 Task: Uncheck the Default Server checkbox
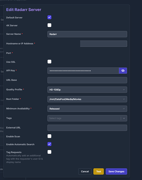pyautogui.click(x=49, y=17)
